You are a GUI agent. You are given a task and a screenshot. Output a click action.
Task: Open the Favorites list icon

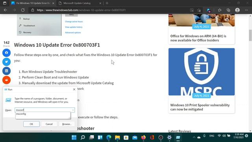tap(220, 10)
